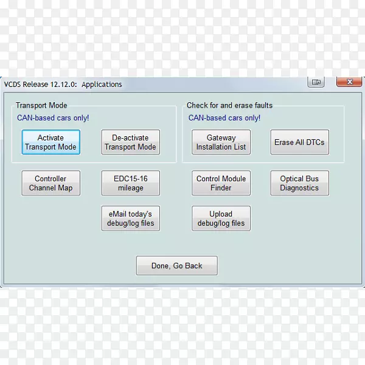Select the EDC15-16 mileage button
Viewport: 365px width, 365px height.
(130, 183)
